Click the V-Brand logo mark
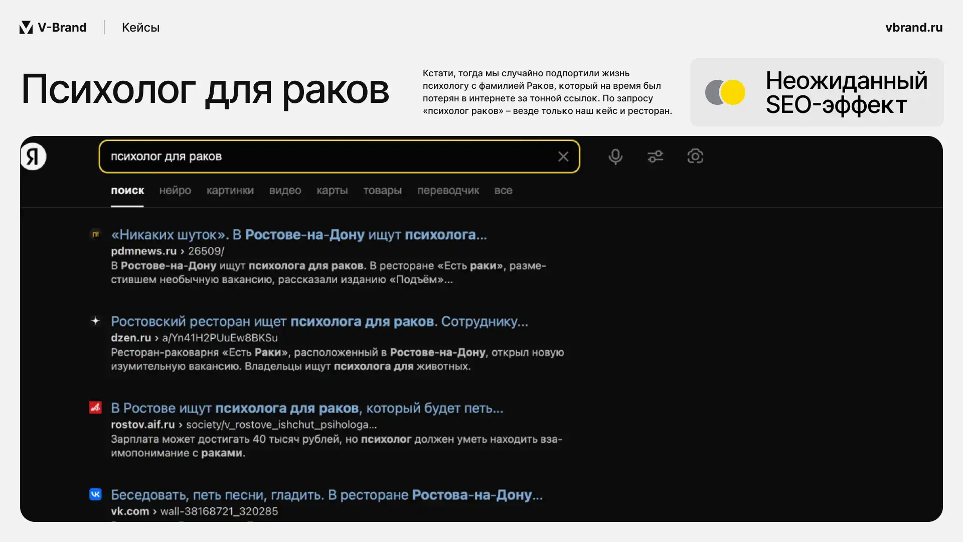Screen dimensions: 963x542 tap(26, 27)
